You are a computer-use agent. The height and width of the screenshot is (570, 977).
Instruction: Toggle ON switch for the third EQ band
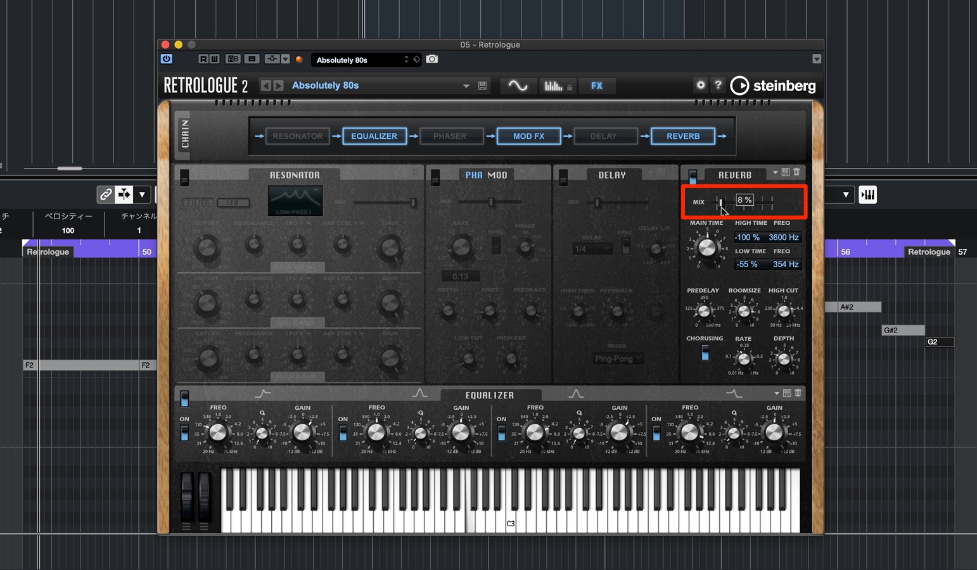click(501, 433)
